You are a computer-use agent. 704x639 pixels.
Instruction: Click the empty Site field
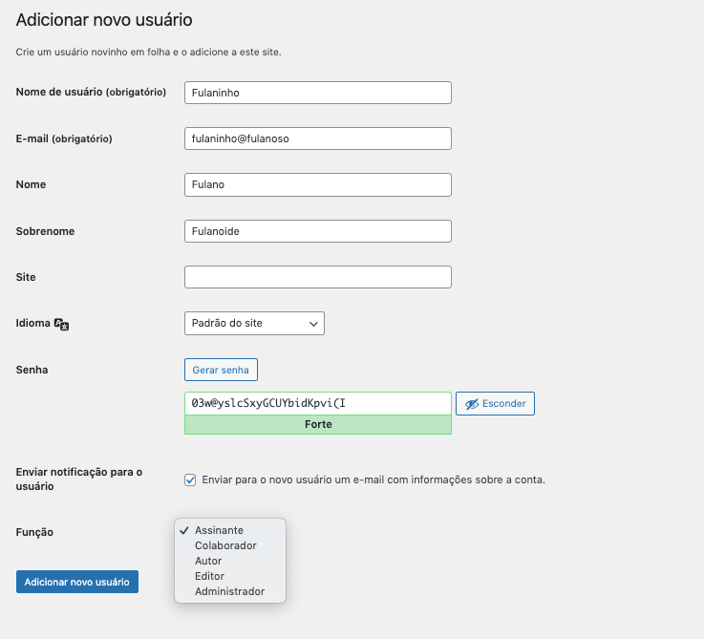tap(317, 277)
